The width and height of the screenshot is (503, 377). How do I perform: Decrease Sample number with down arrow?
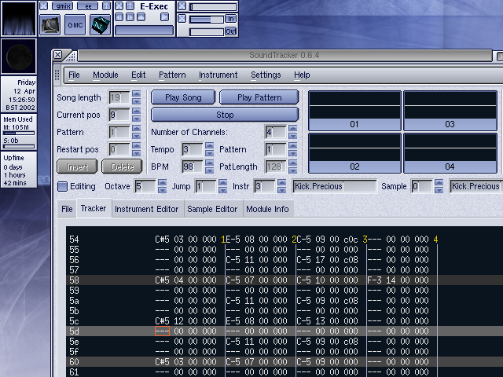(439, 190)
